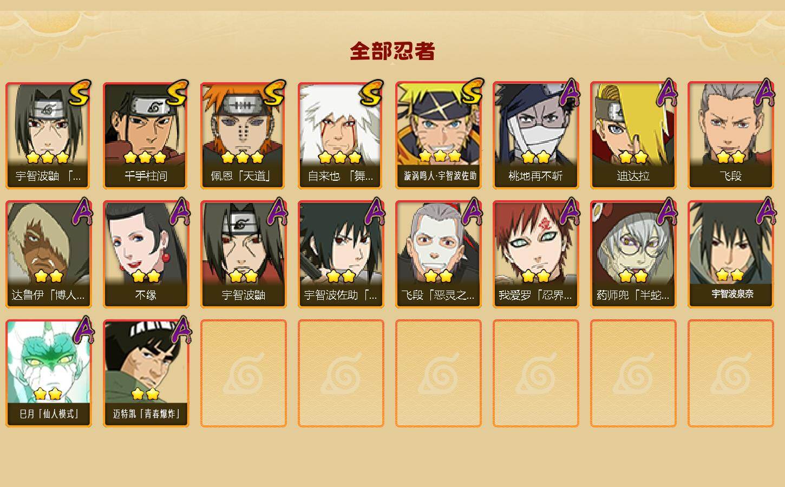785x487 pixels.
Task: Choose the 桃地再不斩 ninja card
Action: (535, 135)
